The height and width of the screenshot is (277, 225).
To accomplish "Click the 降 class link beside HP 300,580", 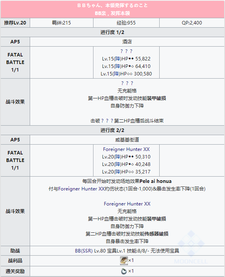I will point(116,73).
